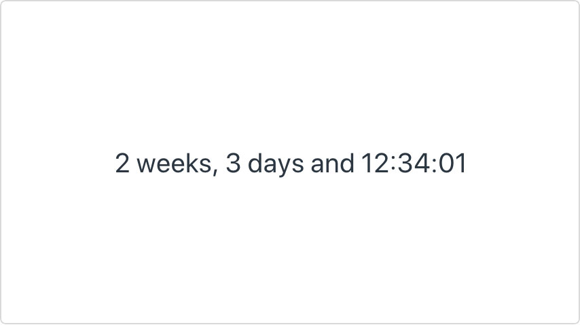580x325 pixels.
Task: Click the word "and" before the time
Action: tap(332, 163)
